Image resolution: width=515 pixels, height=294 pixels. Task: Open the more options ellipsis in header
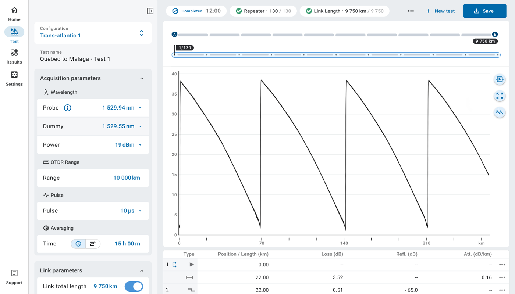pyautogui.click(x=411, y=11)
